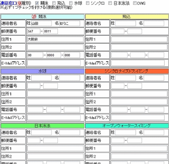Click E-Mail field in シンクロナイズドスイミング section
The width and height of the screenshot is (169, 164).
pyautogui.click(x=138, y=118)
